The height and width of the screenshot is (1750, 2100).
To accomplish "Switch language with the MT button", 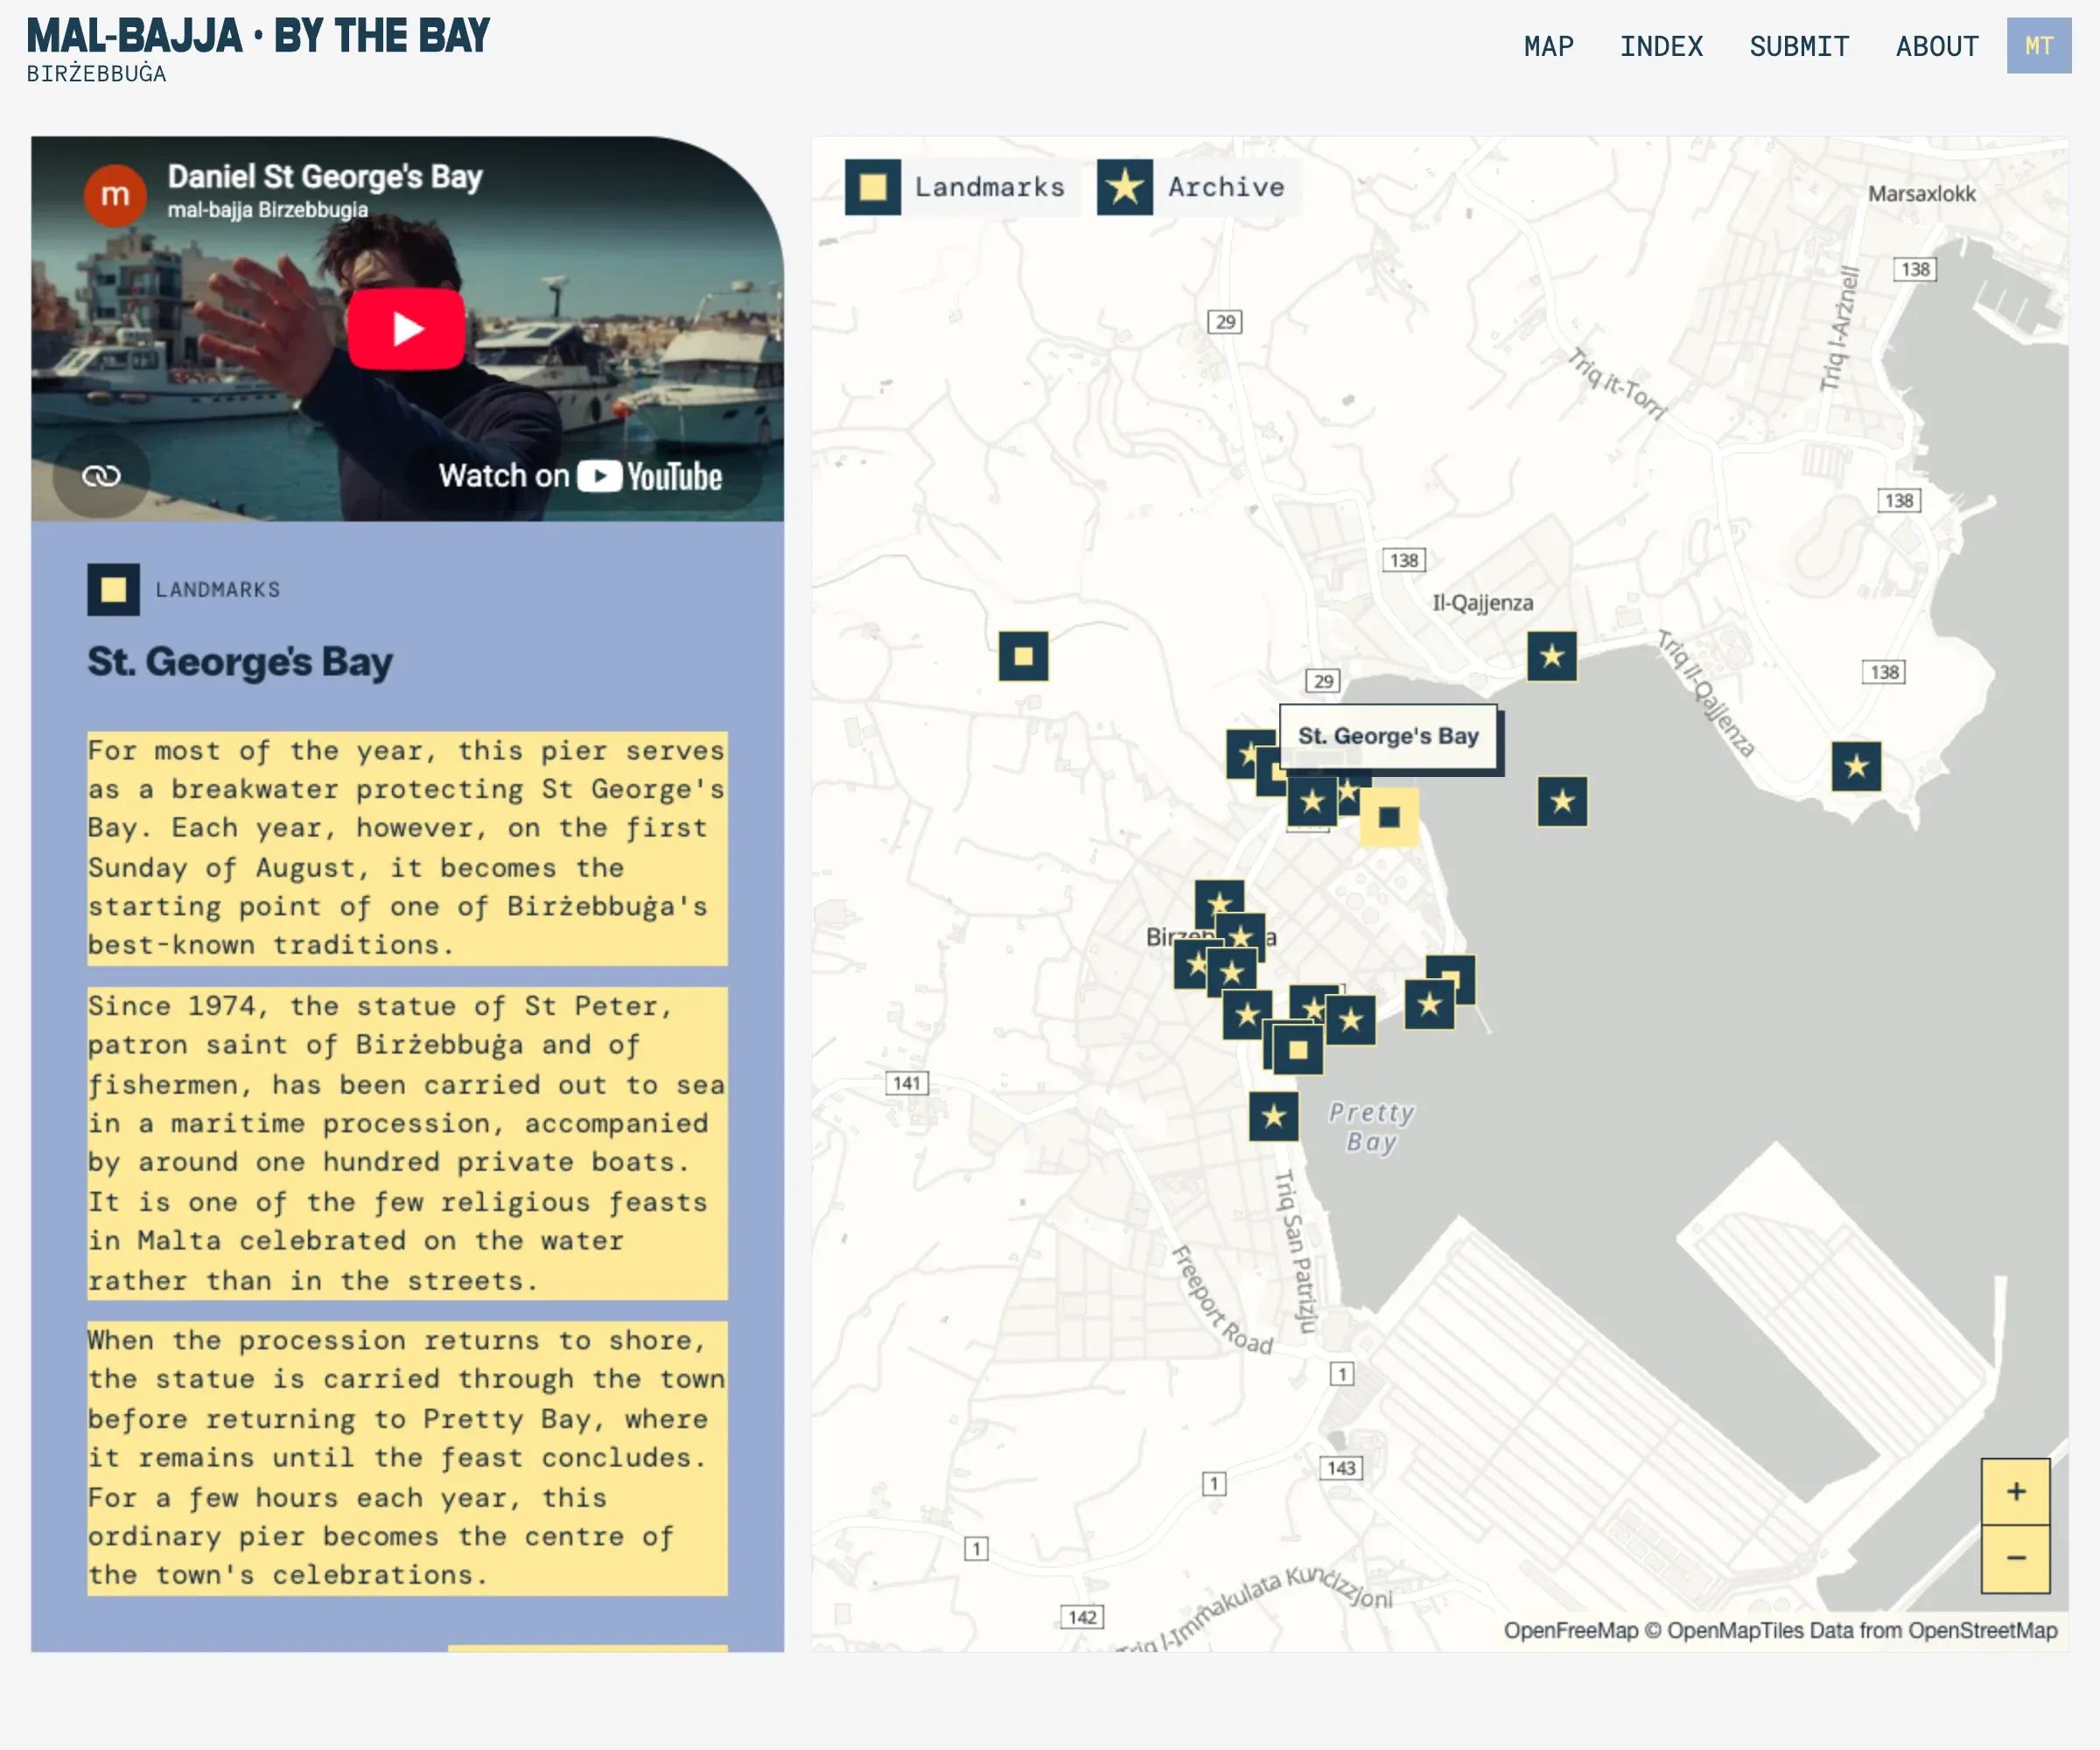I will click(2038, 46).
